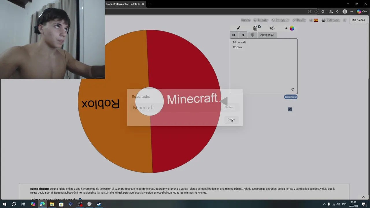This screenshot has width=370, height=208.
Task: Open the favorites list icon
Action: coord(338,12)
